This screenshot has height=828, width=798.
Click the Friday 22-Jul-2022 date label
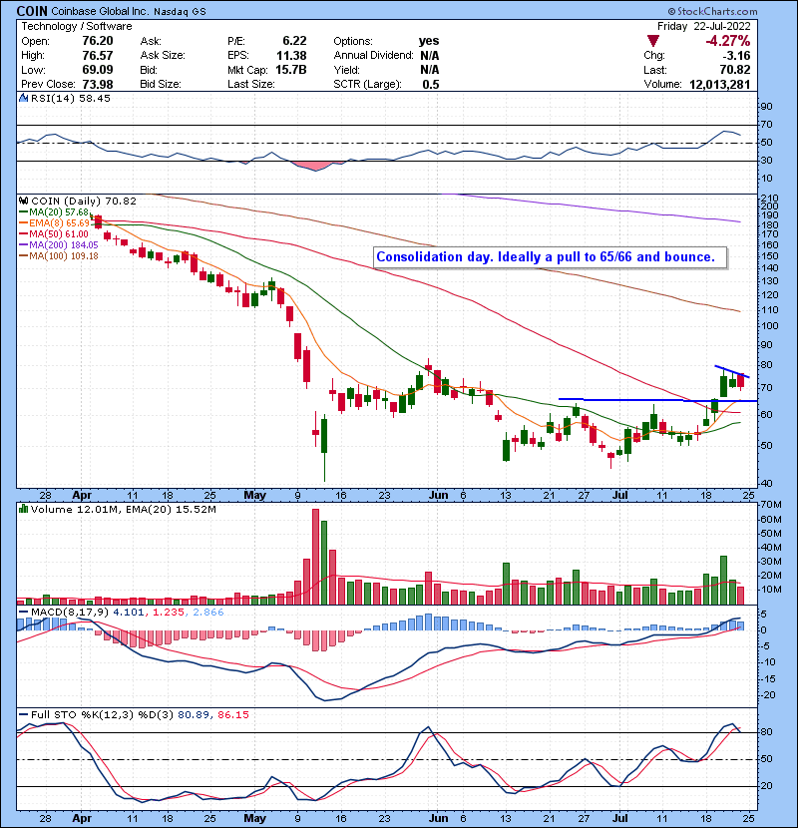point(703,26)
